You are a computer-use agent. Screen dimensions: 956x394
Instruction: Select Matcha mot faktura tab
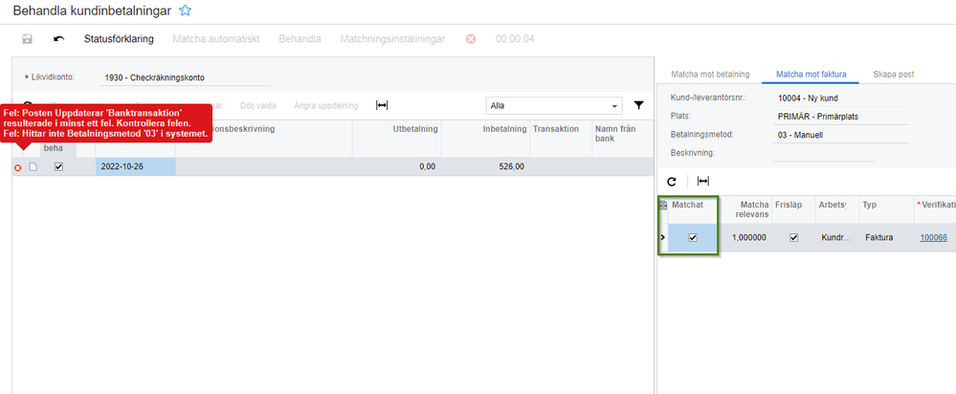[x=811, y=75]
